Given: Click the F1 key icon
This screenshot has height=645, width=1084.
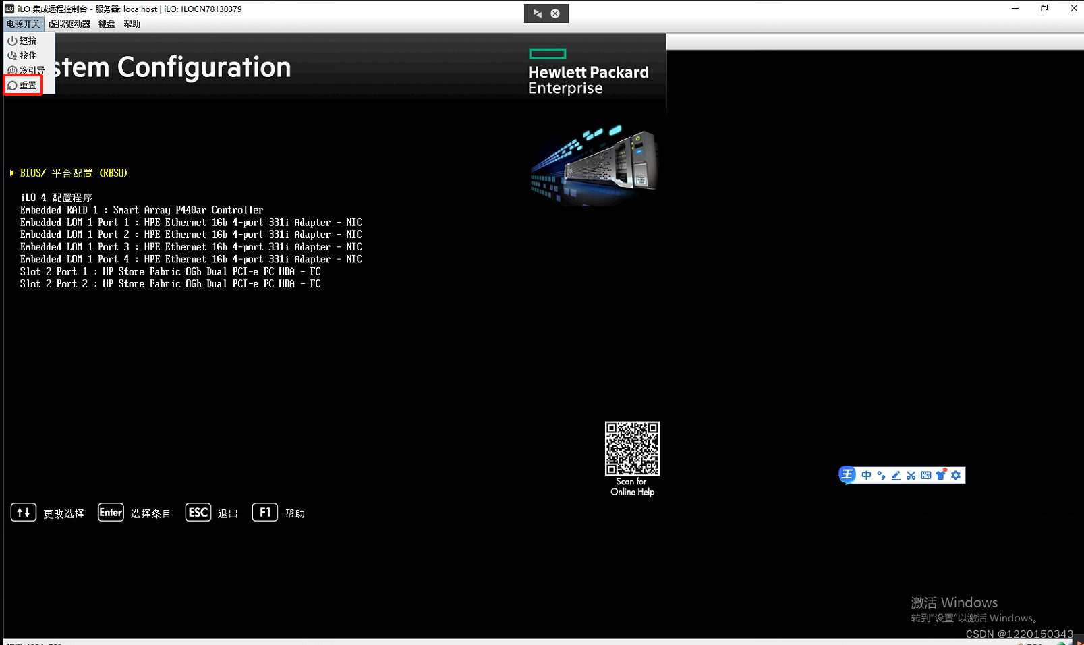Looking at the screenshot, I should coord(265,513).
